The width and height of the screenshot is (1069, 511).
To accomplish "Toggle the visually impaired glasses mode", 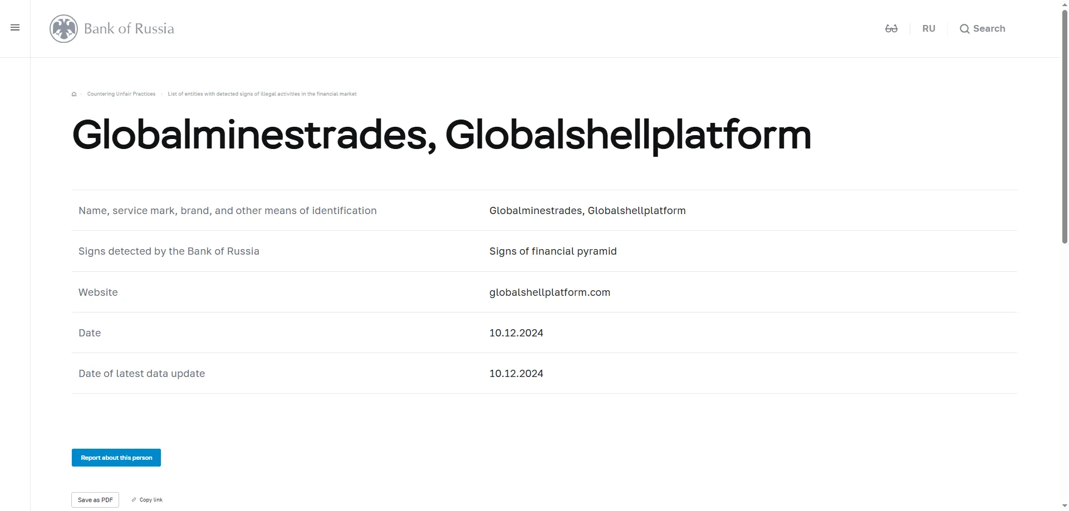I will point(891,29).
